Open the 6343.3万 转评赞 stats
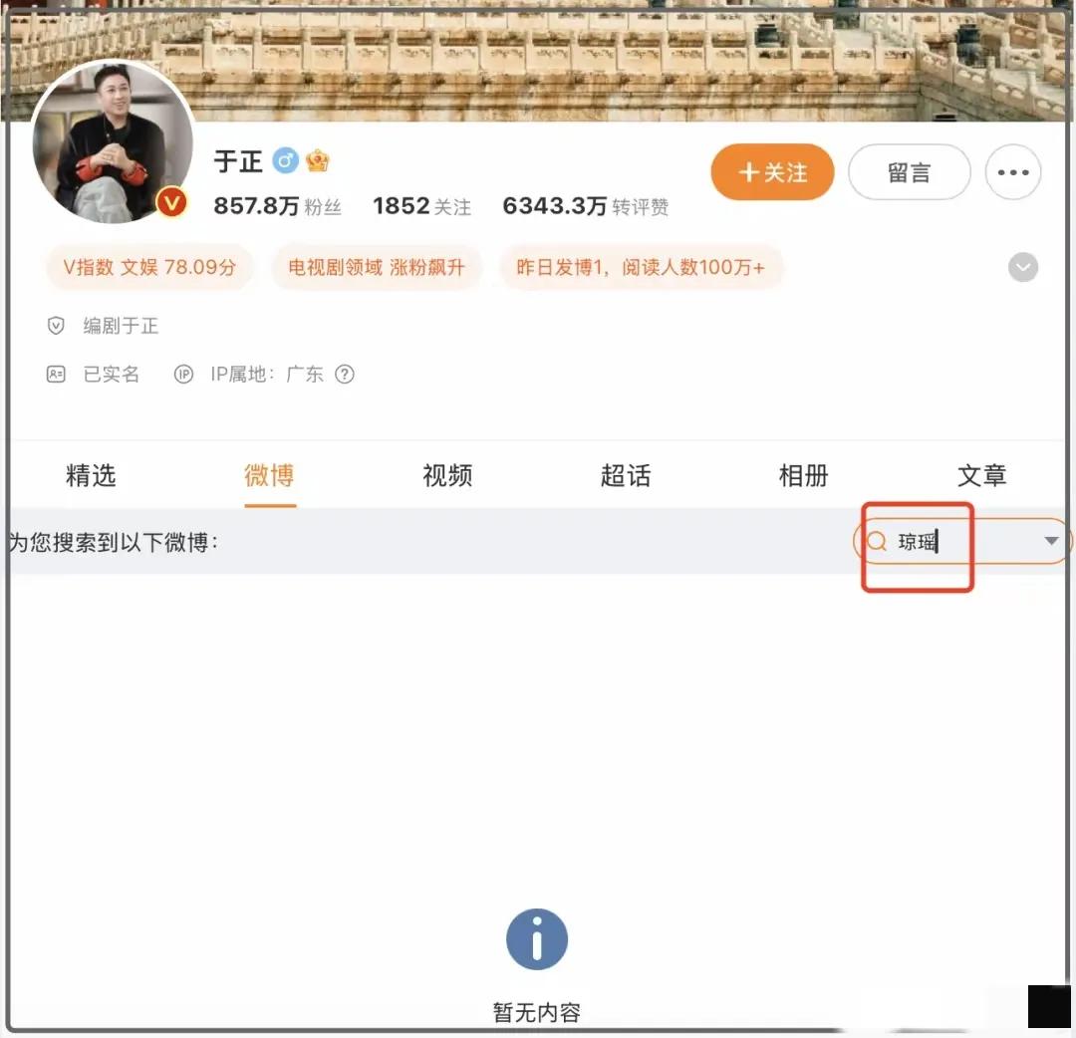Screen dimensions: 1076x1038 coord(586,206)
